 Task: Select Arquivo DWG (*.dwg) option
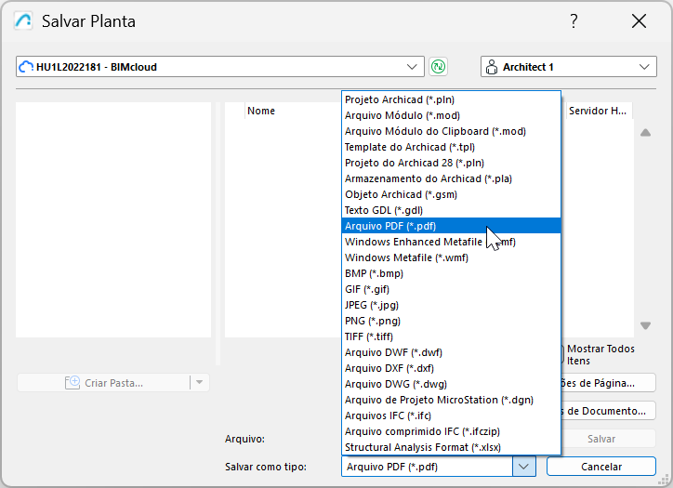click(x=451, y=384)
